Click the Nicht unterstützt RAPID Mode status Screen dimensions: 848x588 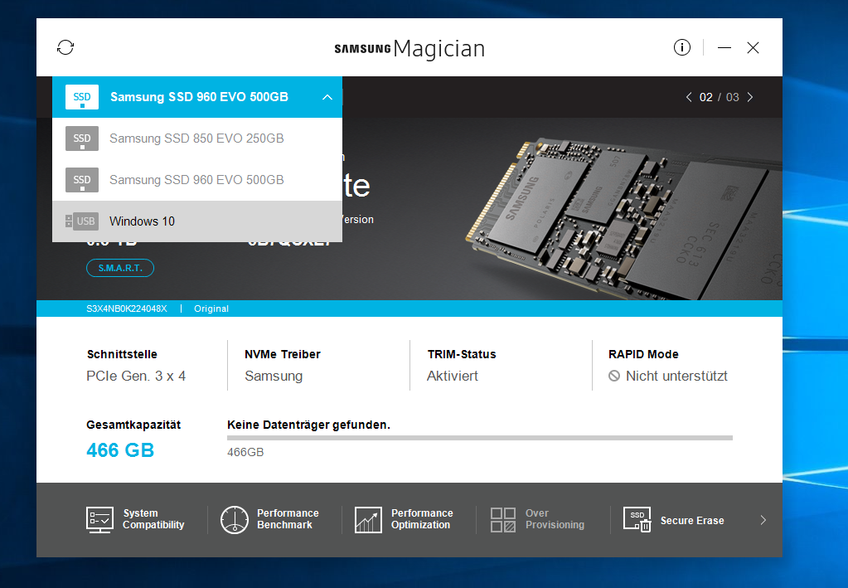click(676, 376)
